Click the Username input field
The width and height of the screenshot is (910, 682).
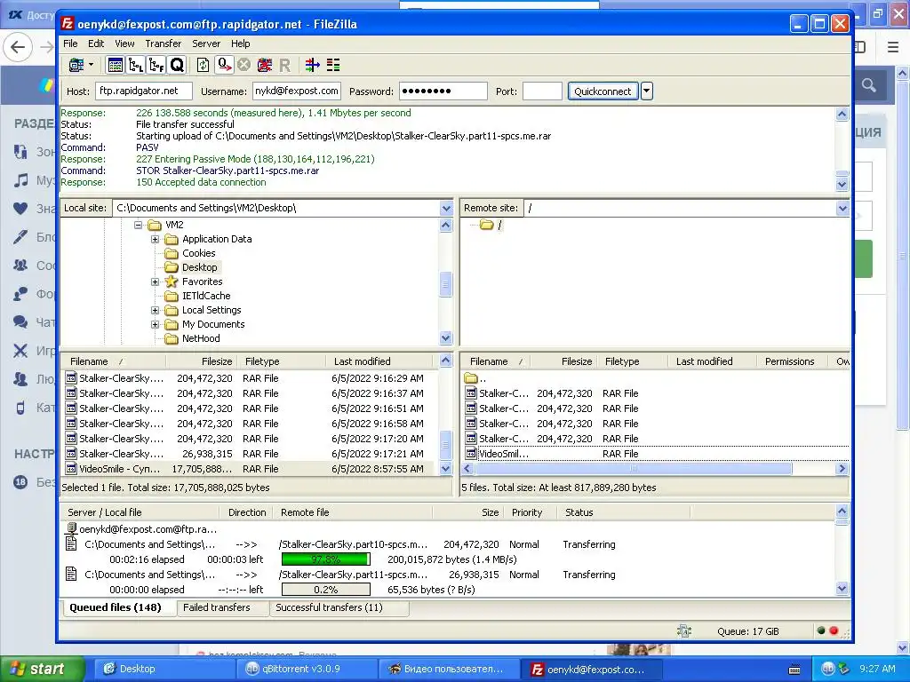(297, 91)
